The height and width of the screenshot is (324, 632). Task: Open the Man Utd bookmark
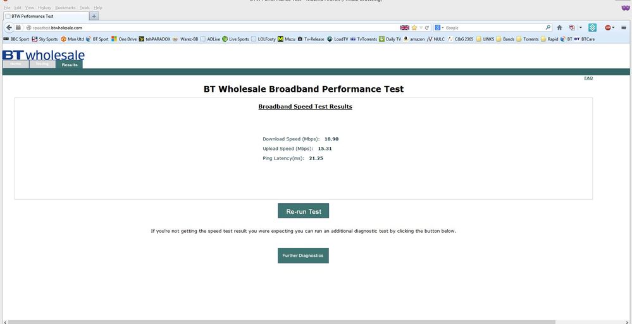tap(72, 39)
